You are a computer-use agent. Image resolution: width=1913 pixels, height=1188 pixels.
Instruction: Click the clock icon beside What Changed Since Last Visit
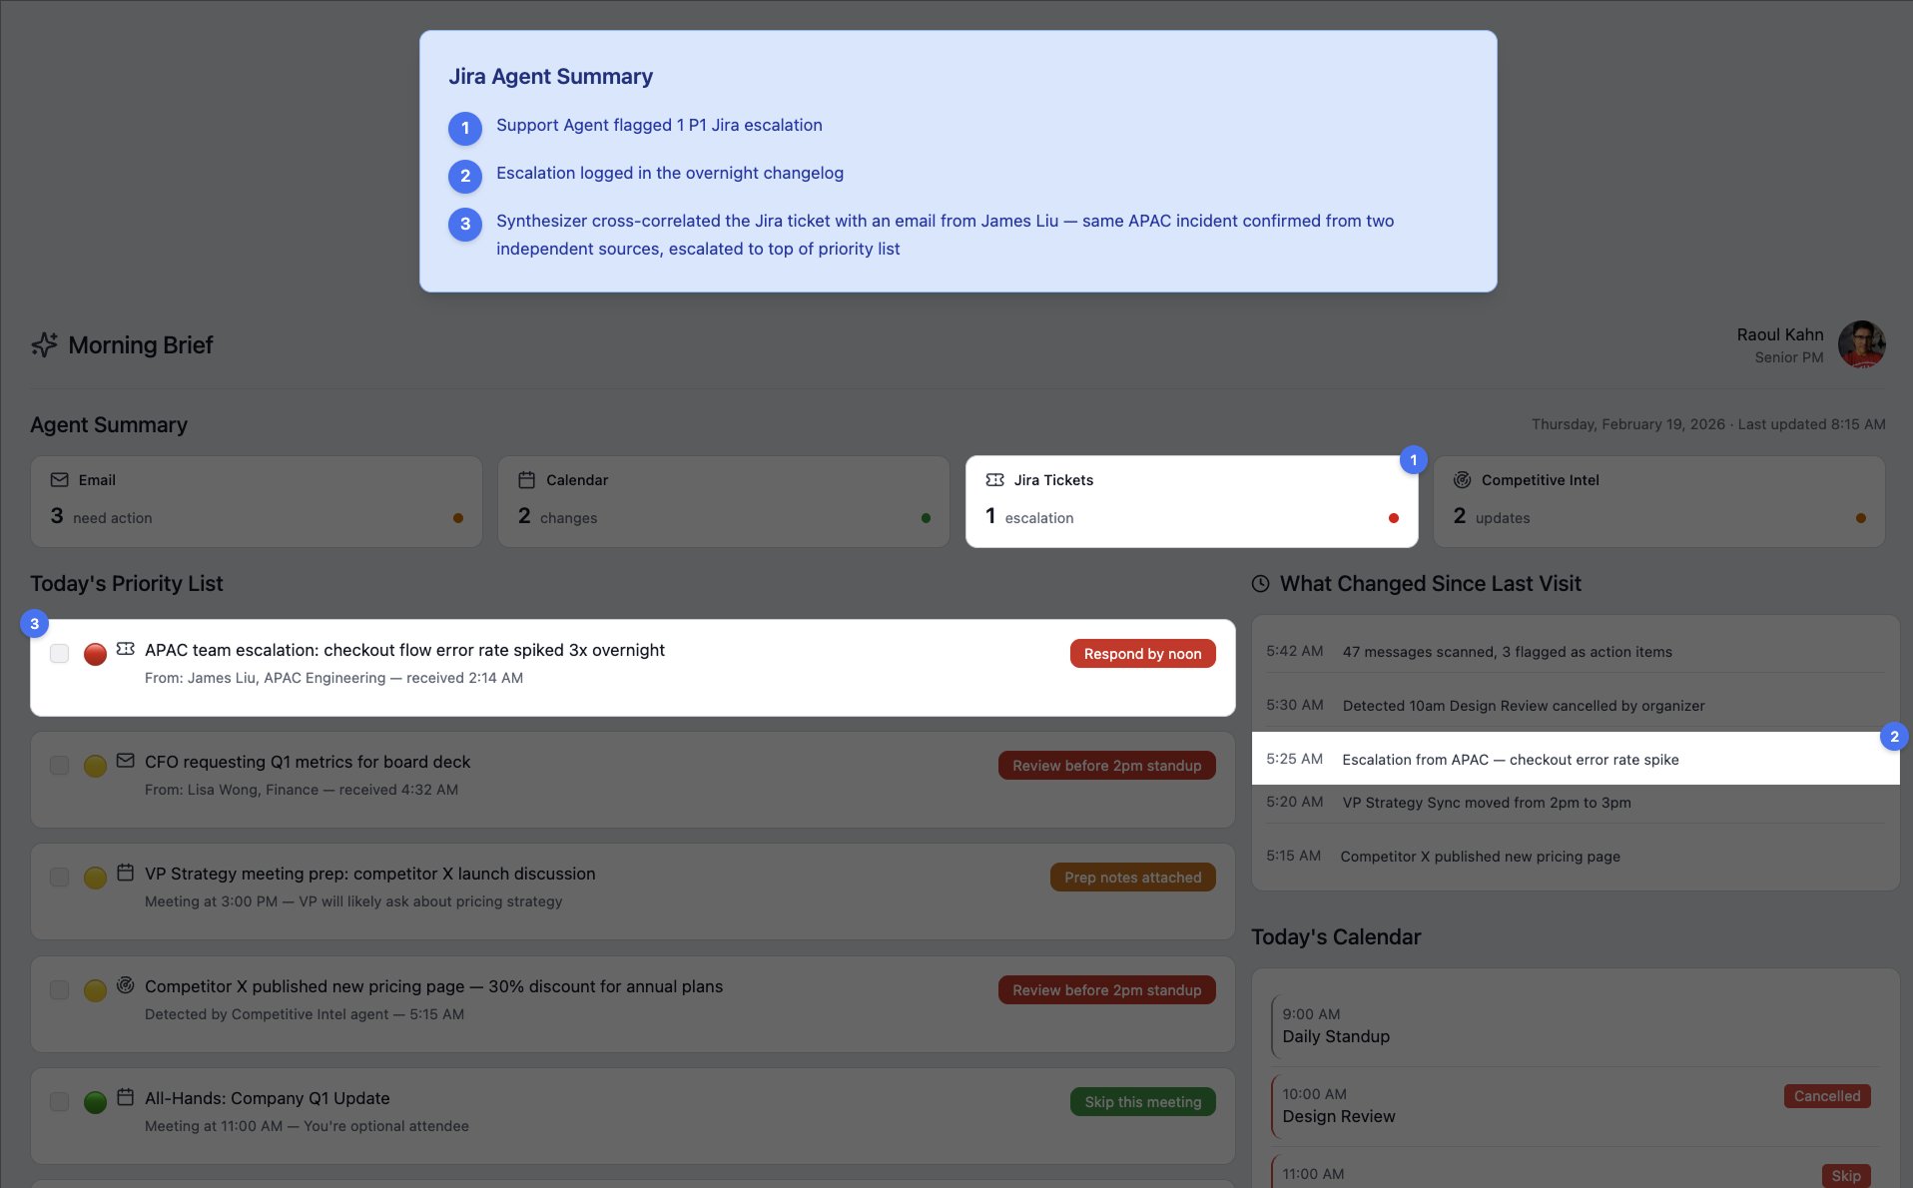point(1260,584)
